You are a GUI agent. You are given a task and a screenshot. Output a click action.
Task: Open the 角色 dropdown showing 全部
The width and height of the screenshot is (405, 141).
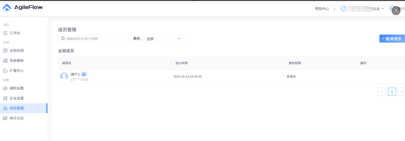164,39
